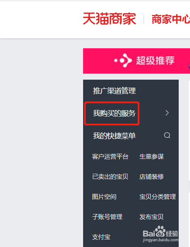Click the 发布宝贝 shortcut
The image size is (190, 247).
[x=151, y=217]
